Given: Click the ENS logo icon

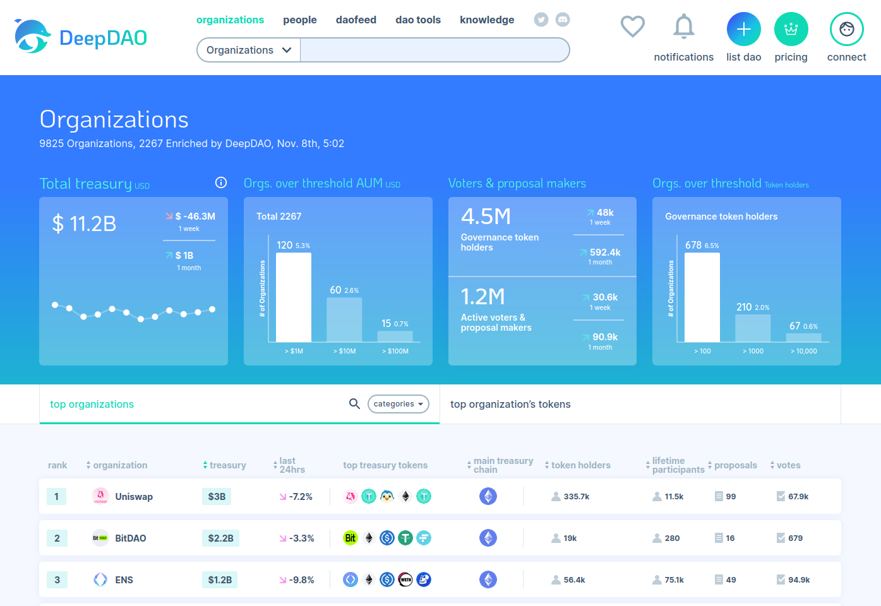Looking at the screenshot, I should pyautogui.click(x=100, y=579).
